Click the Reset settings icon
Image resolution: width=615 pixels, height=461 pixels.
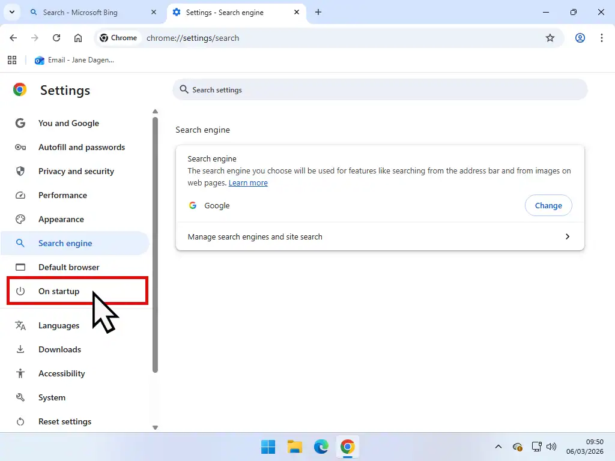[x=20, y=421]
